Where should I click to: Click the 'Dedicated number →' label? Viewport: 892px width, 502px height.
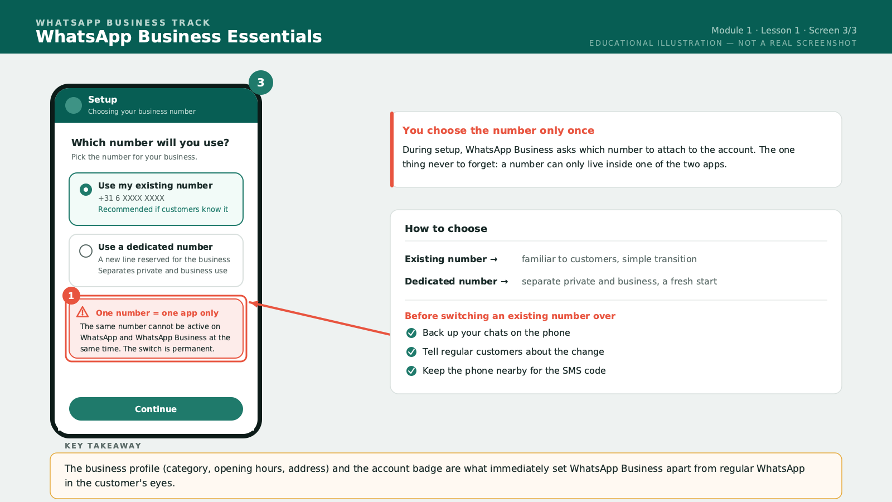457,281
